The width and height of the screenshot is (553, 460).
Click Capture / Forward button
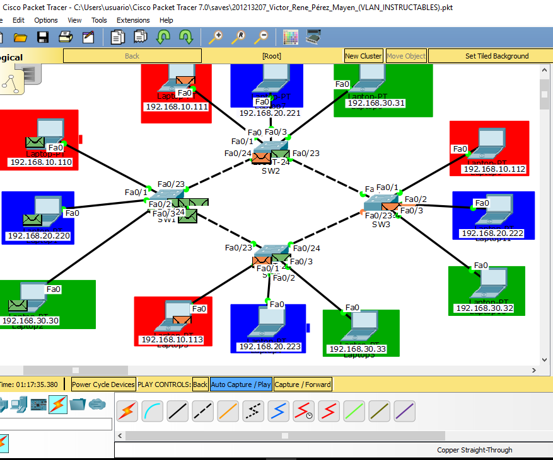pyautogui.click(x=303, y=384)
